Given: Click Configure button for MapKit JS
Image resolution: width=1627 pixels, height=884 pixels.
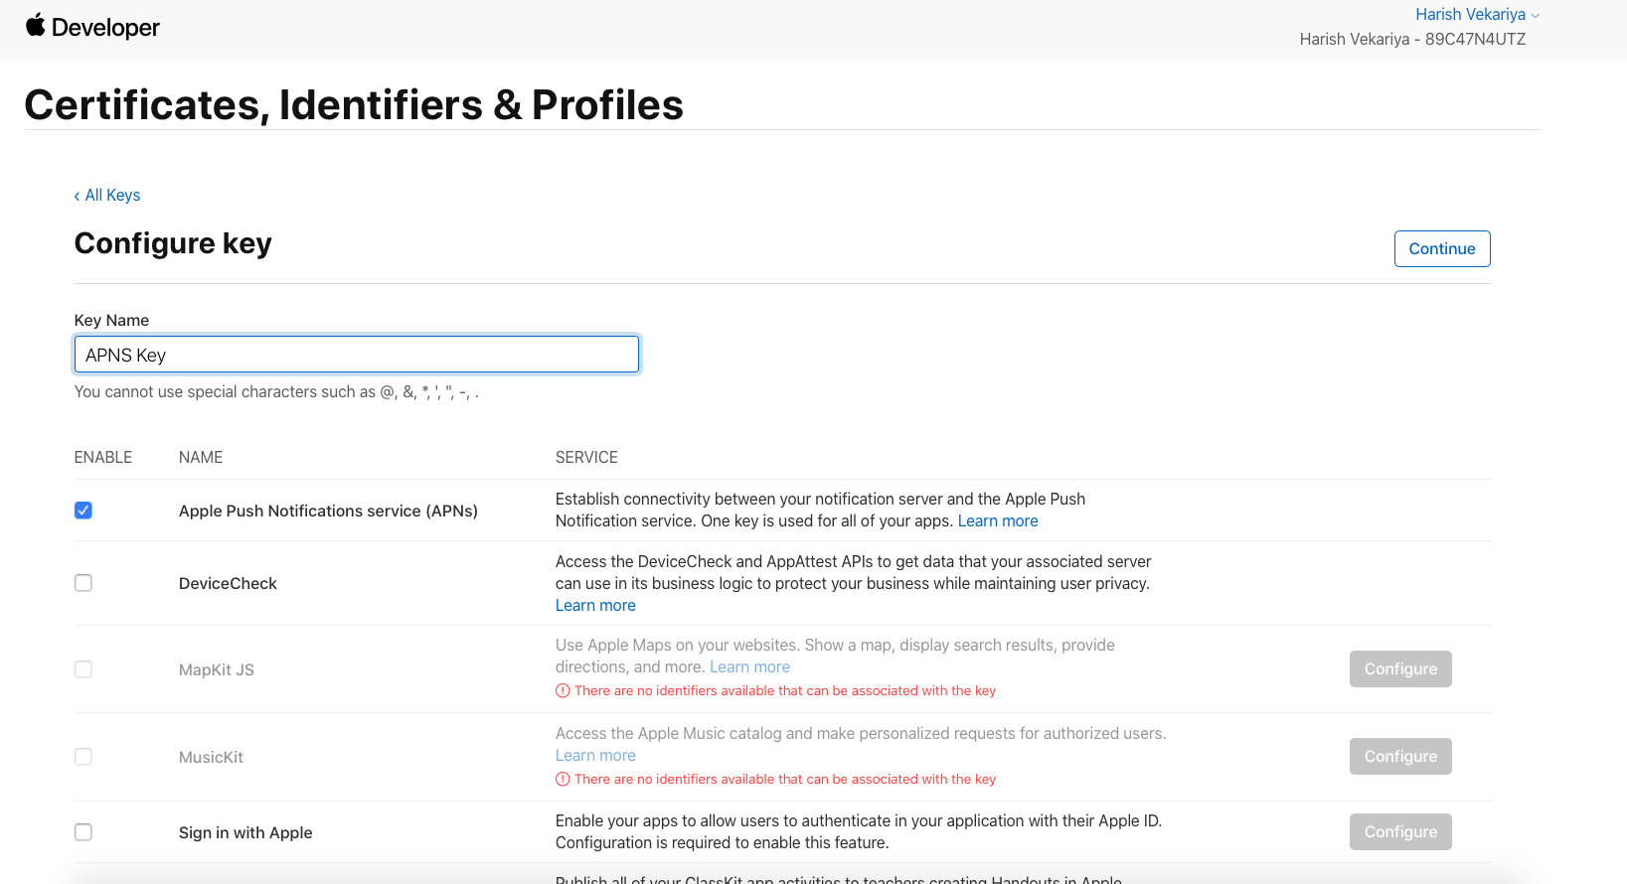Looking at the screenshot, I should pyautogui.click(x=1400, y=669).
